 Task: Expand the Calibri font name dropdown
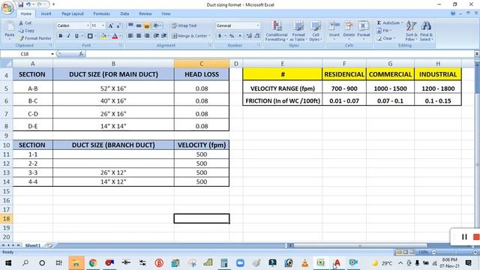(88, 25)
